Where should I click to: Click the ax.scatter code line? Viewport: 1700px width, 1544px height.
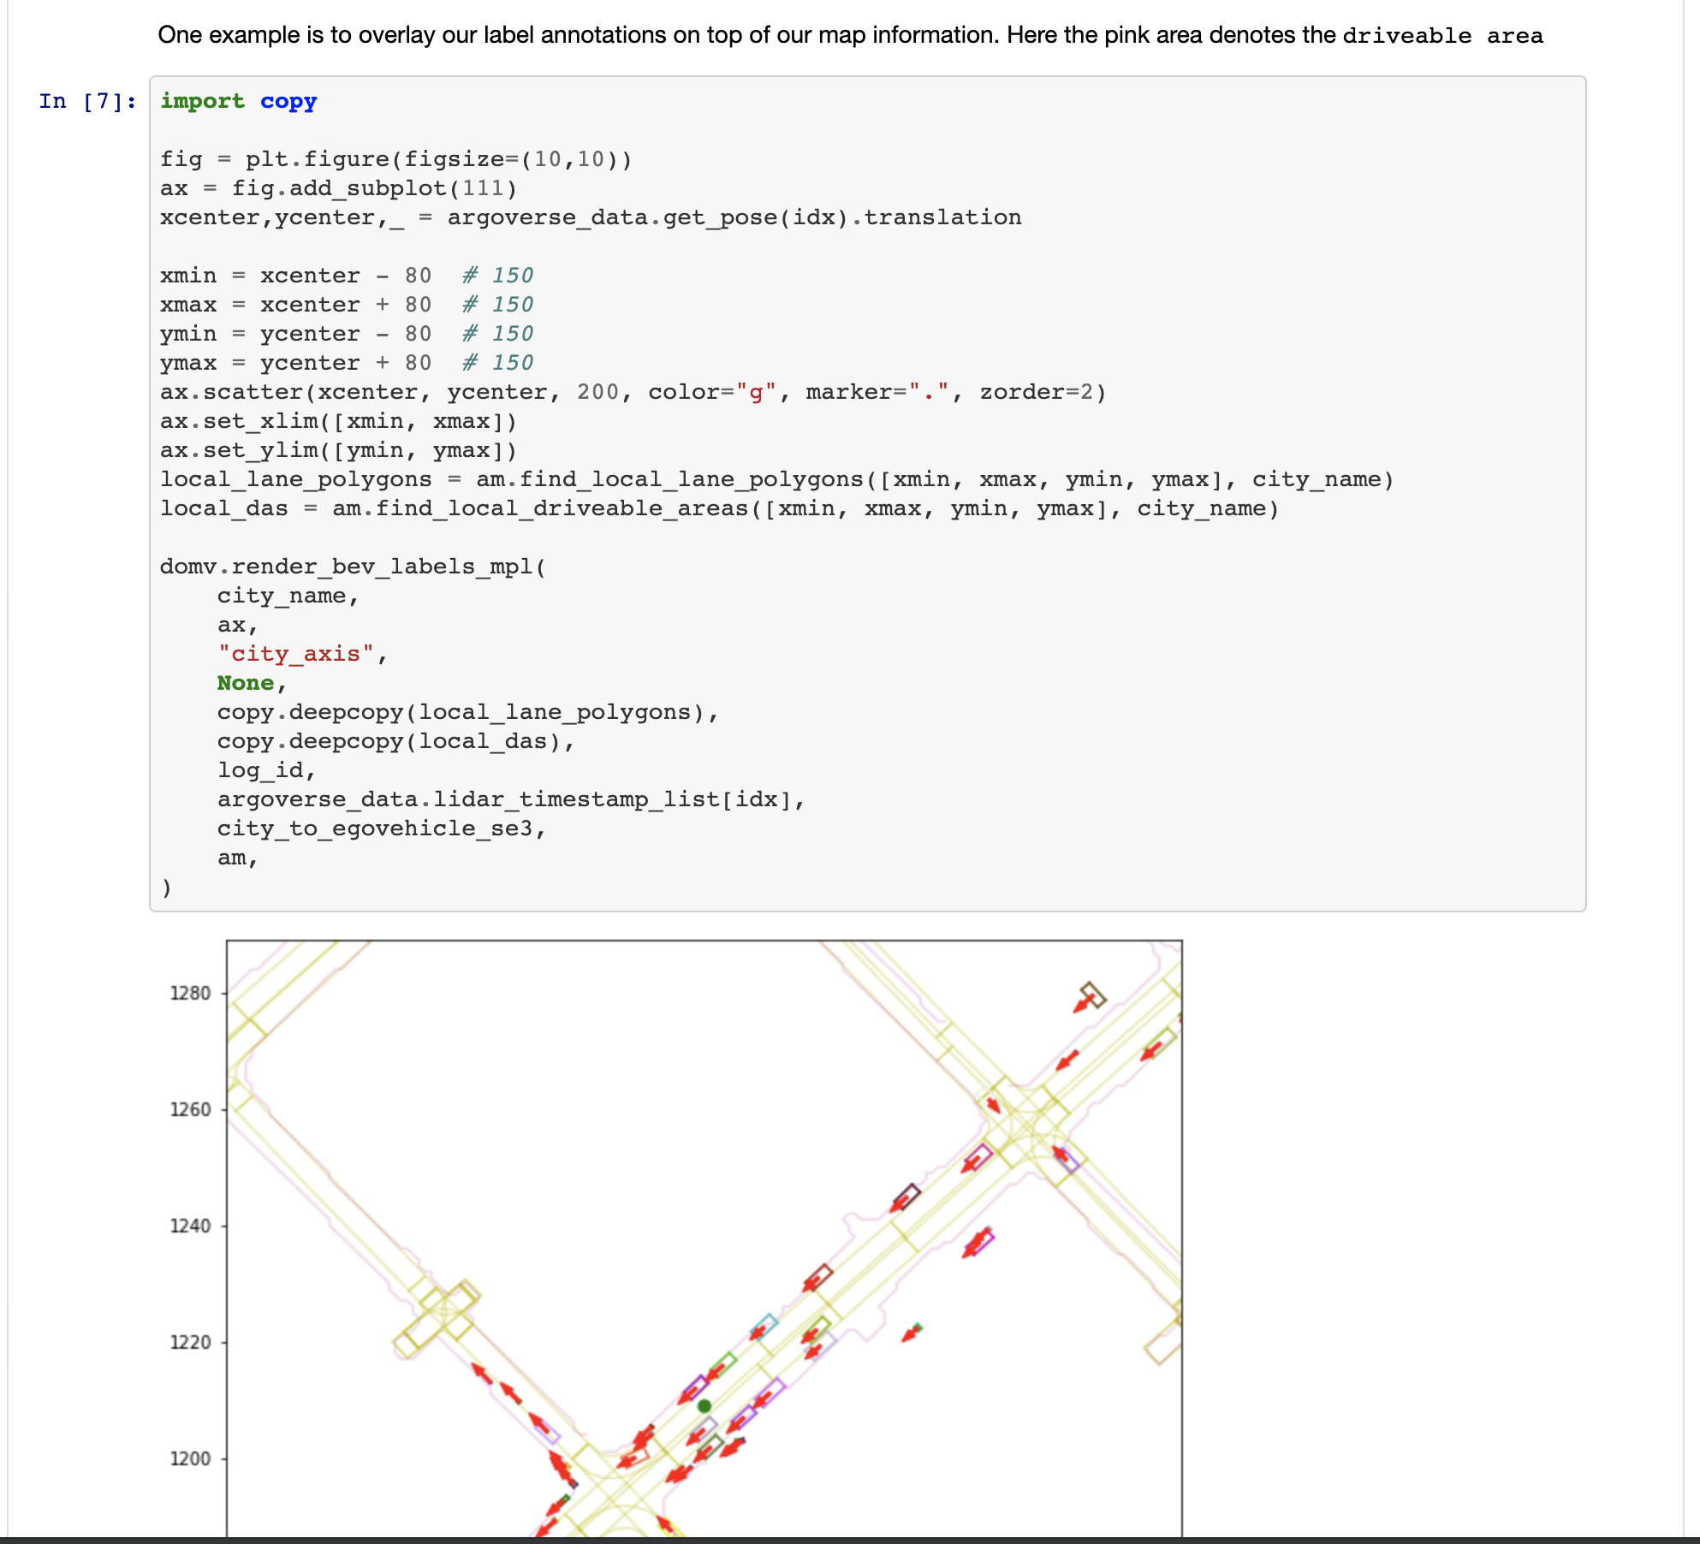(x=632, y=393)
